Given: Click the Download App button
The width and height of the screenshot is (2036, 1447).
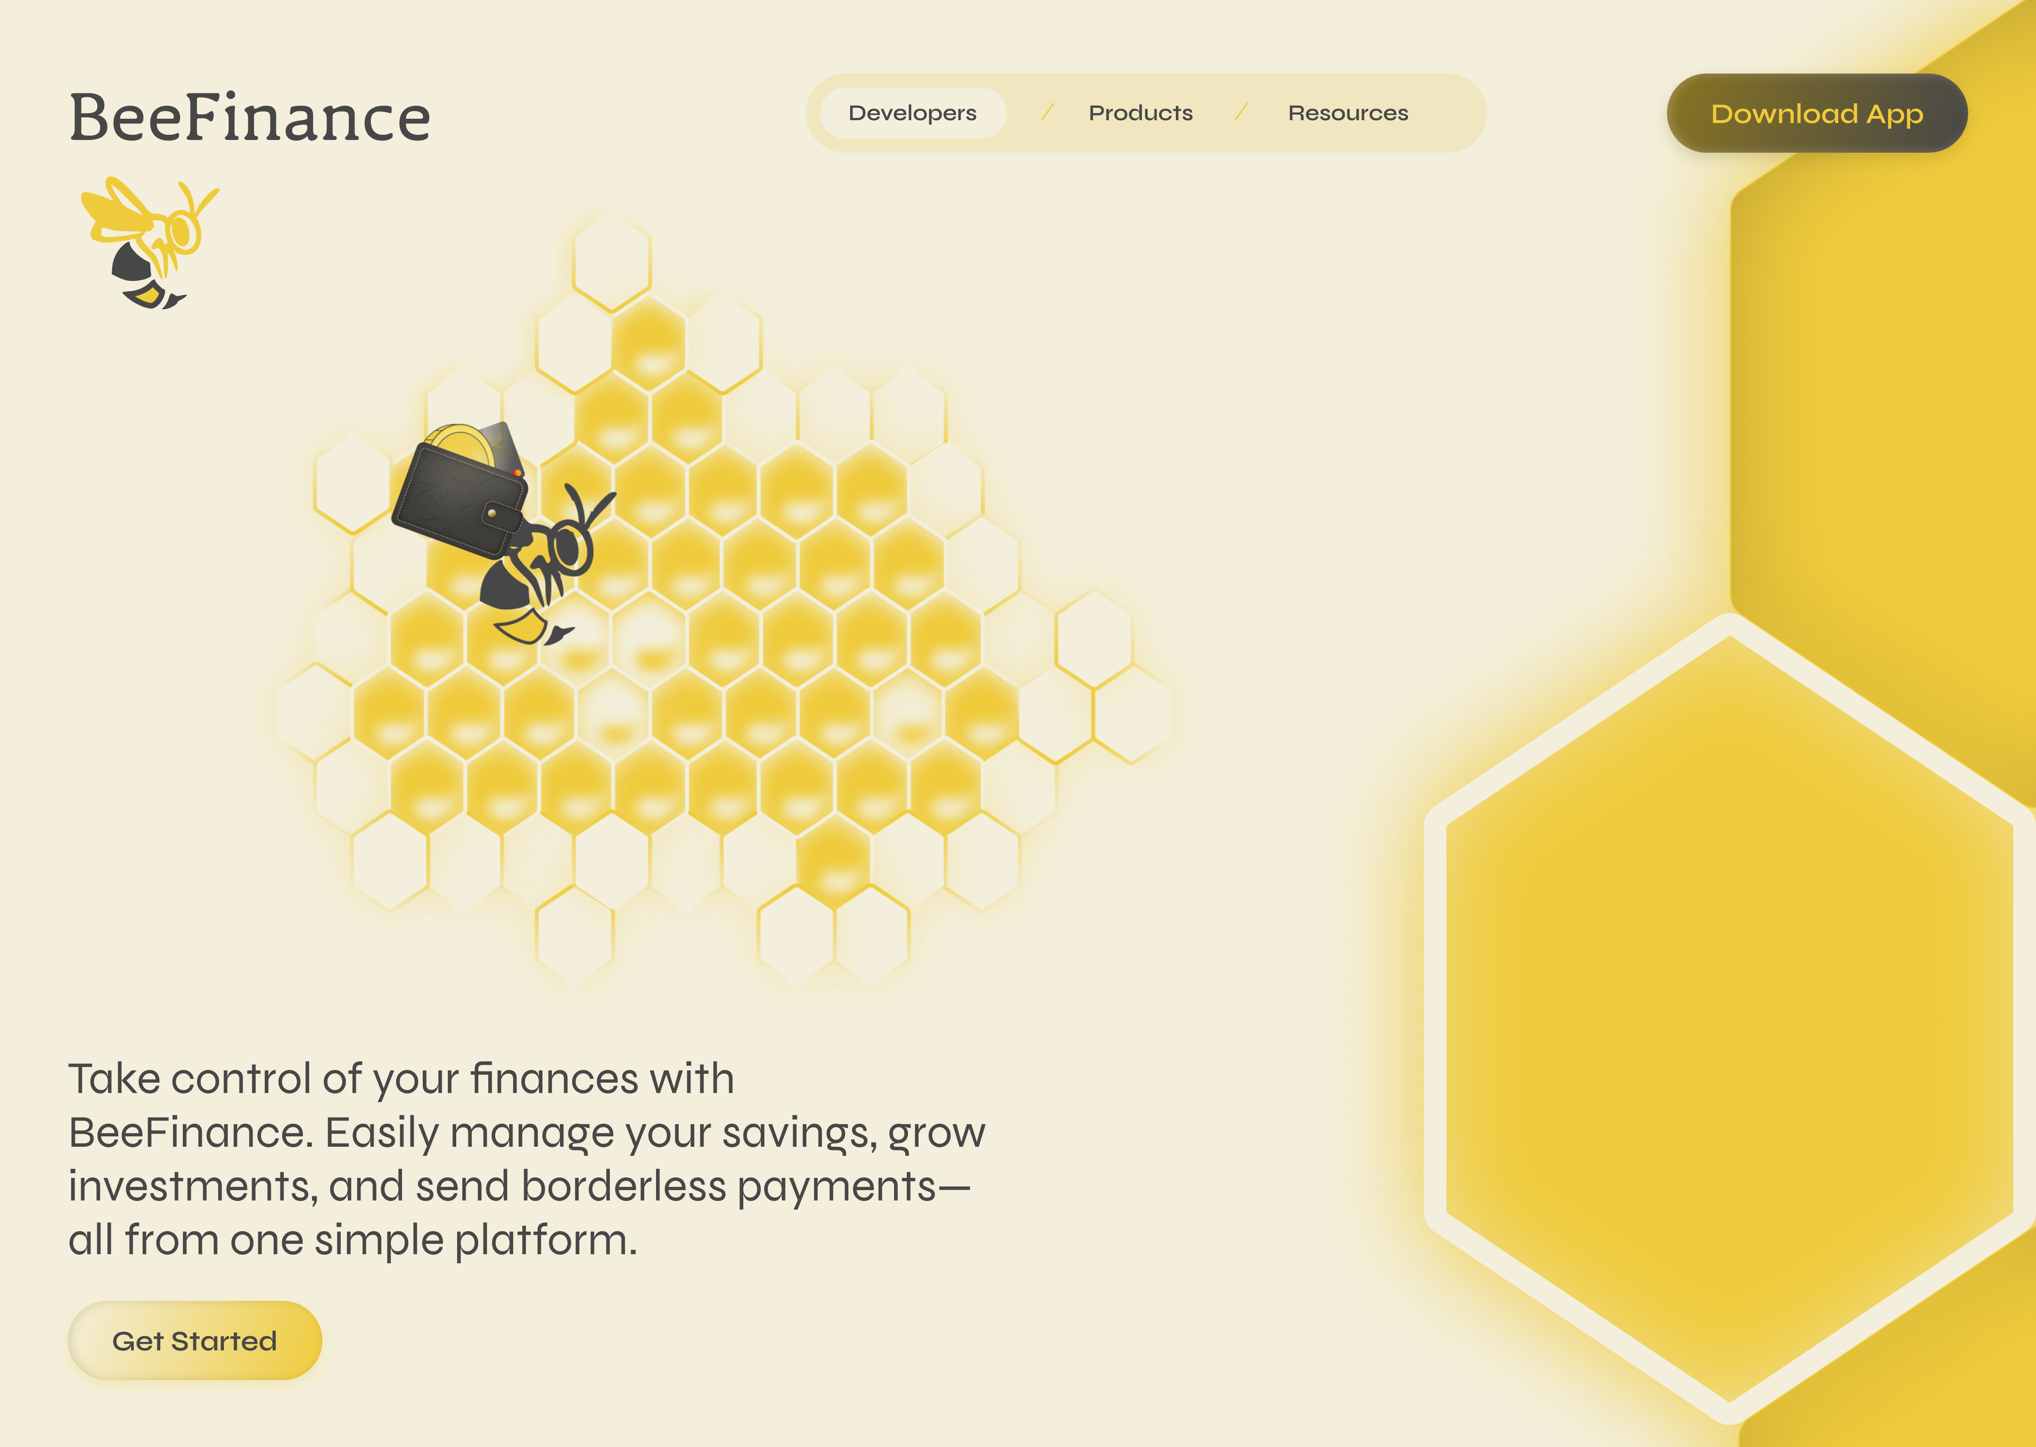Looking at the screenshot, I should (1817, 113).
